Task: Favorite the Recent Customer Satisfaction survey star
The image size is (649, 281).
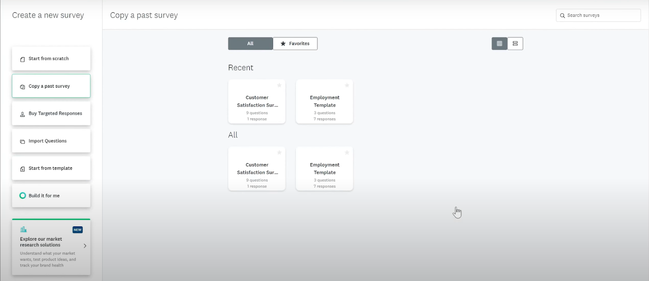Action: pos(279,85)
